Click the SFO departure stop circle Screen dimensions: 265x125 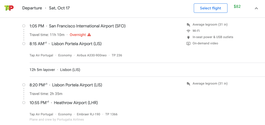(x=24, y=26)
